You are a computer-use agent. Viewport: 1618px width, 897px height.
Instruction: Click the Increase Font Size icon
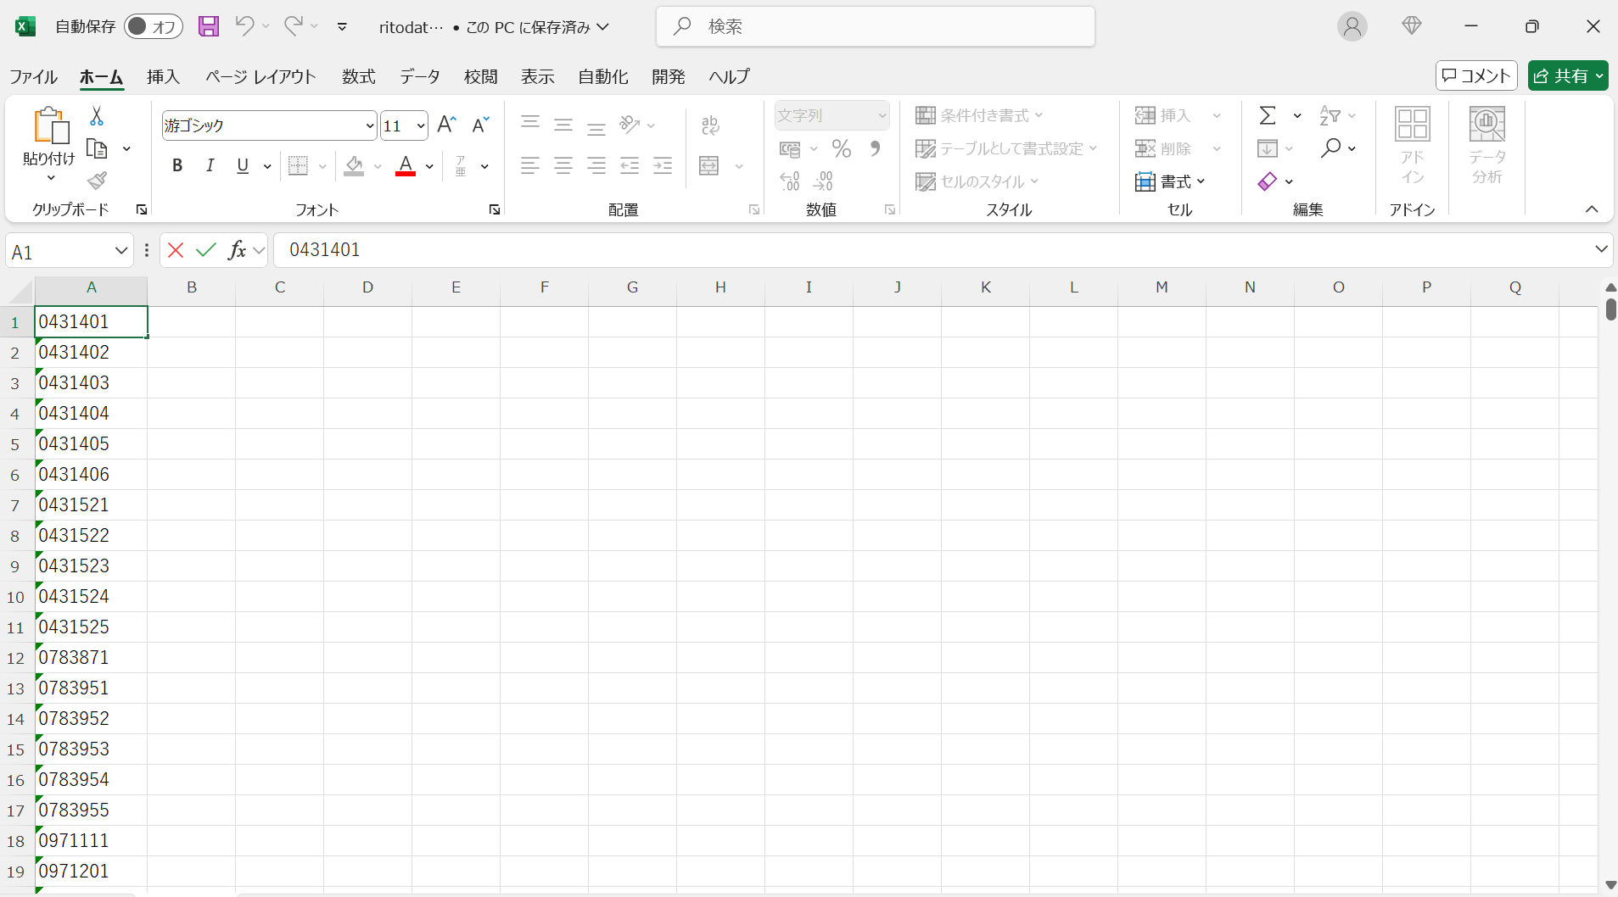click(x=446, y=125)
